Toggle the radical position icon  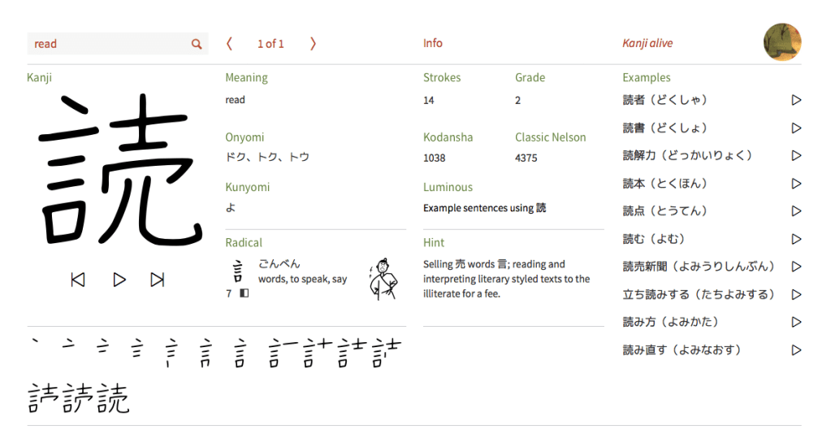[x=245, y=293]
